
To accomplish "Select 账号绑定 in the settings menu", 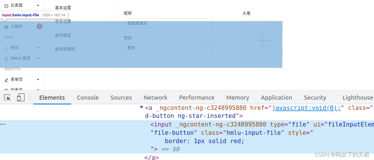I will 63,35.
